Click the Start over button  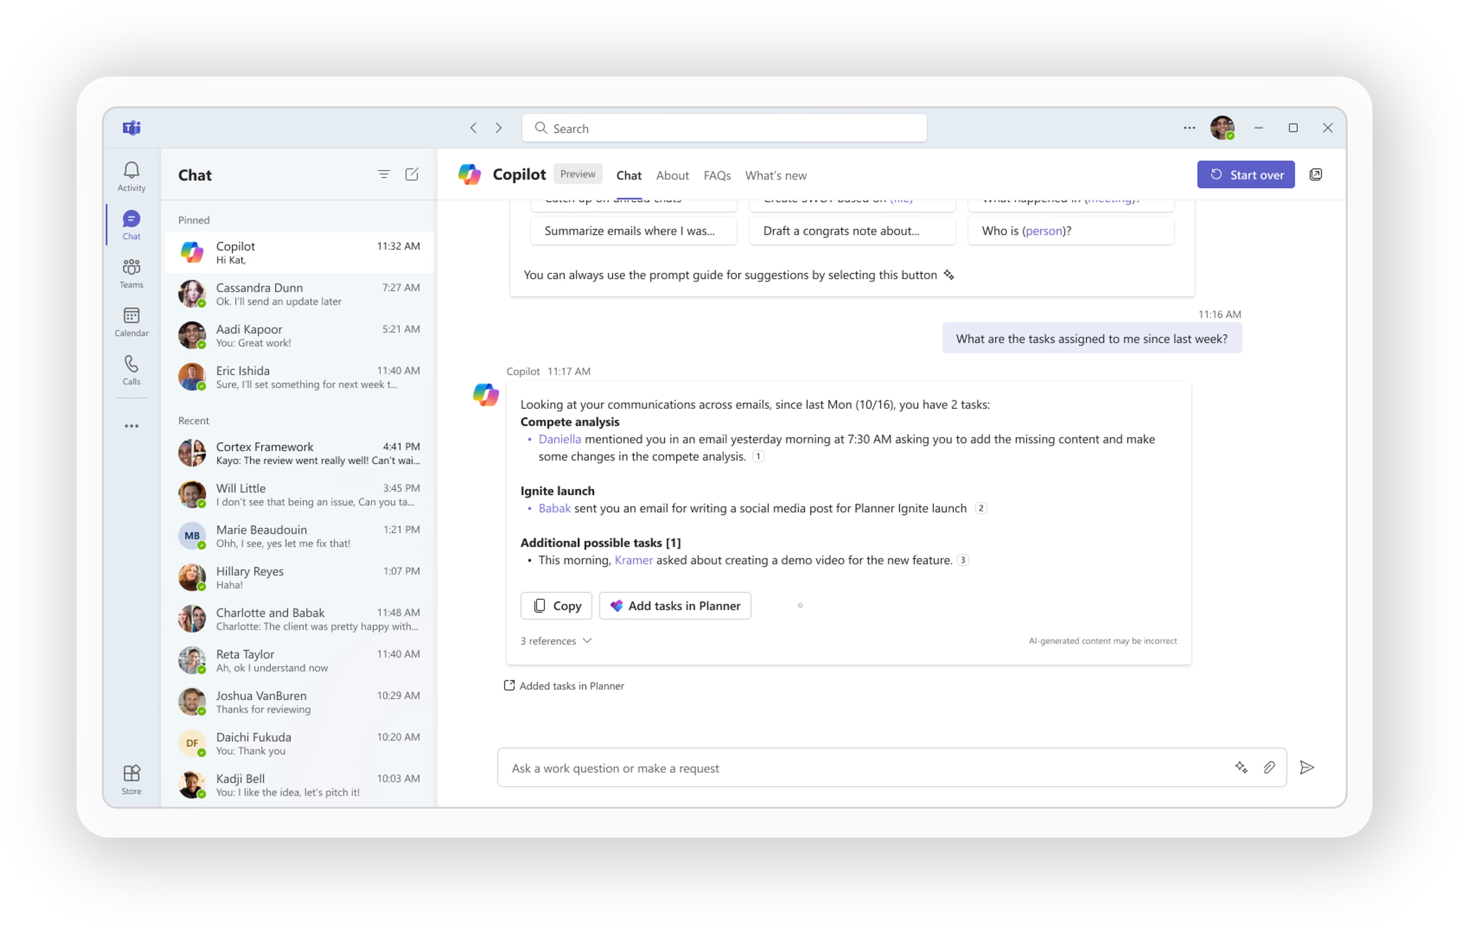(1245, 175)
